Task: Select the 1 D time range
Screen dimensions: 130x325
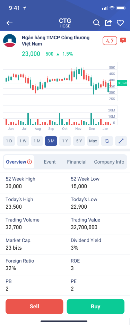Action: (x=9, y=141)
